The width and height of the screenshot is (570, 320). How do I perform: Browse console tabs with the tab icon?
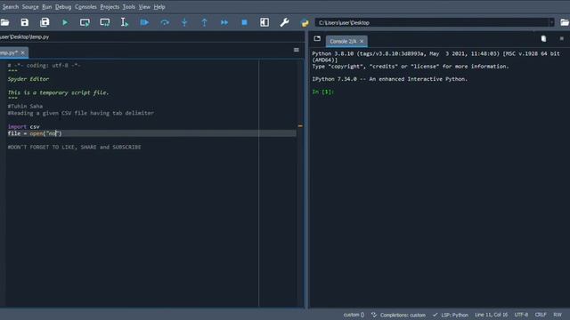point(317,38)
